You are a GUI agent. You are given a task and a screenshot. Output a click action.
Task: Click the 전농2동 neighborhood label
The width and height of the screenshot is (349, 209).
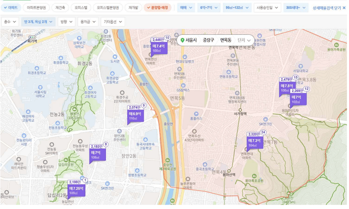(x=57, y=114)
